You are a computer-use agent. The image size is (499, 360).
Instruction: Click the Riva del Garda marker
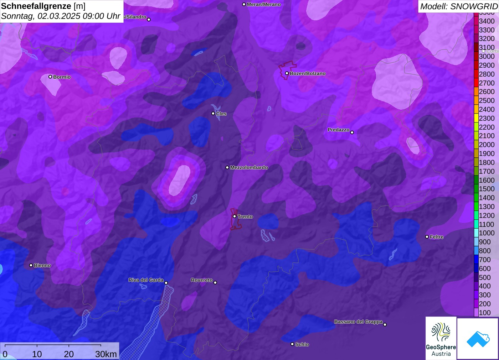166,283
